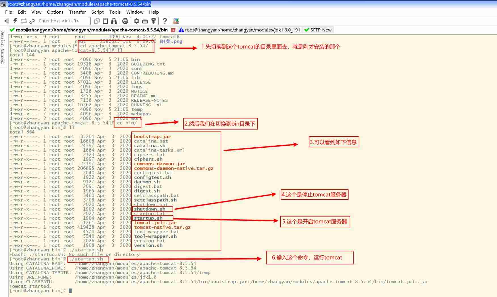
Task: Click 'digest.sh' in the bin listing
Action: pyautogui.click(x=147, y=191)
